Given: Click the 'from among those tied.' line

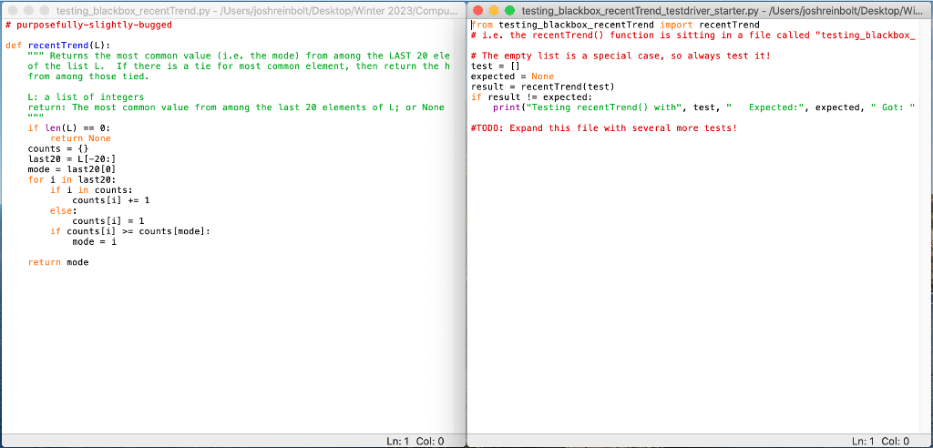Looking at the screenshot, I should coord(87,76).
